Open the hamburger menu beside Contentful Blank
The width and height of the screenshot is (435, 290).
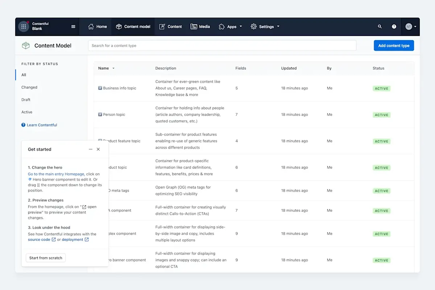[73, 26]
